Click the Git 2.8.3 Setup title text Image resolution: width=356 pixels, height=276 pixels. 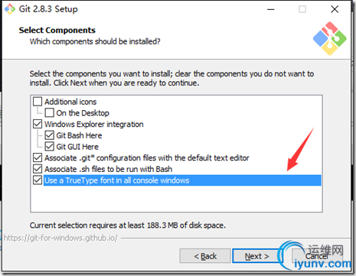point(48,9)
